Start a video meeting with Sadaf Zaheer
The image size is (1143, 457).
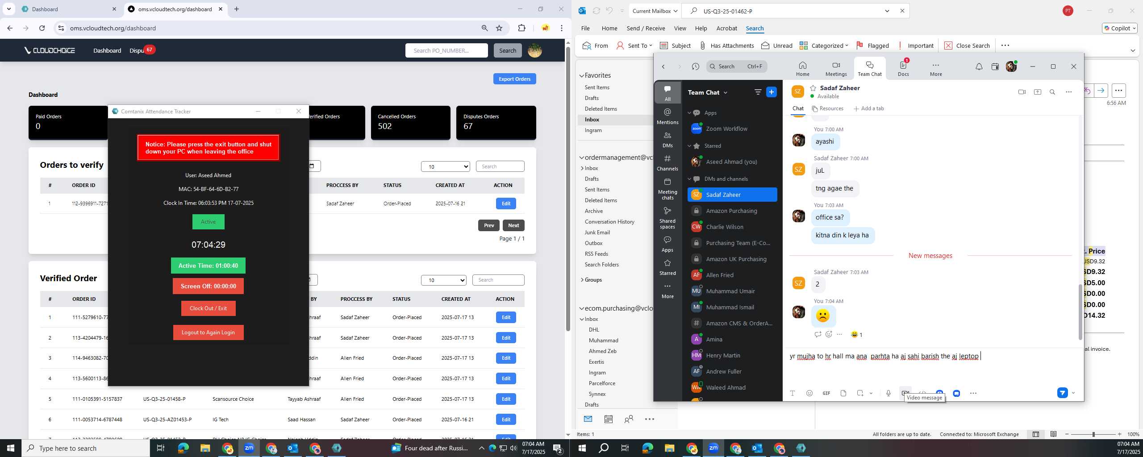coord(1022,92)
